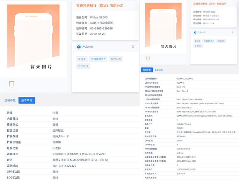Click the NR SA网络频率 row label
239x180 pixels.
pos(151,112)
